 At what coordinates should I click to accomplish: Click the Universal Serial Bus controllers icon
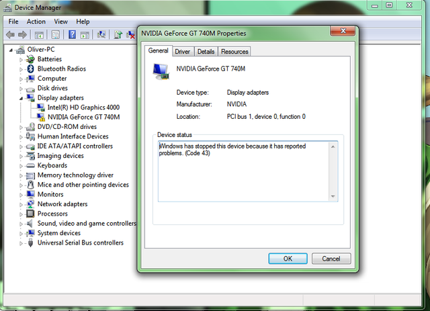coord(31,242)
